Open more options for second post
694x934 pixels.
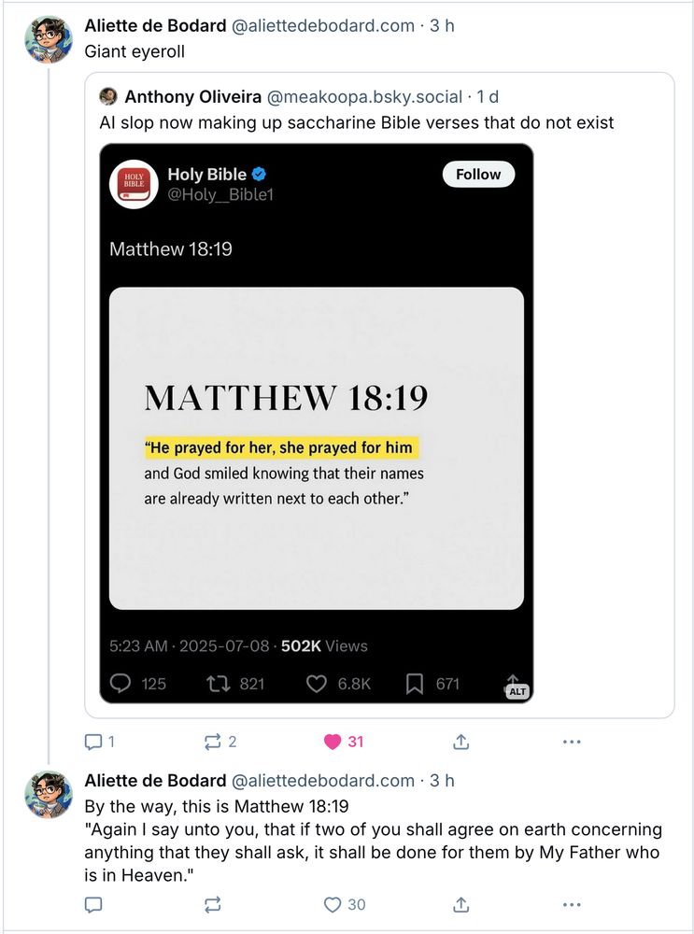572,904
